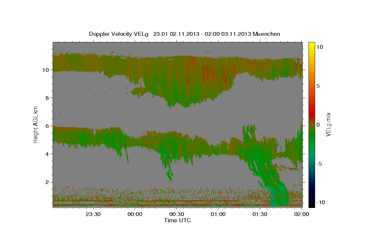This screenshot has width=374, height=249.
Task: Click the 'Height AGL km' axis label
Action: click(36, 125)
